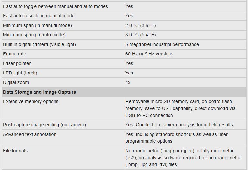Screen dimensions: 248x170
Task: Select the "60 Hz or 9 Hz versions" value
Action: point(149,54)
